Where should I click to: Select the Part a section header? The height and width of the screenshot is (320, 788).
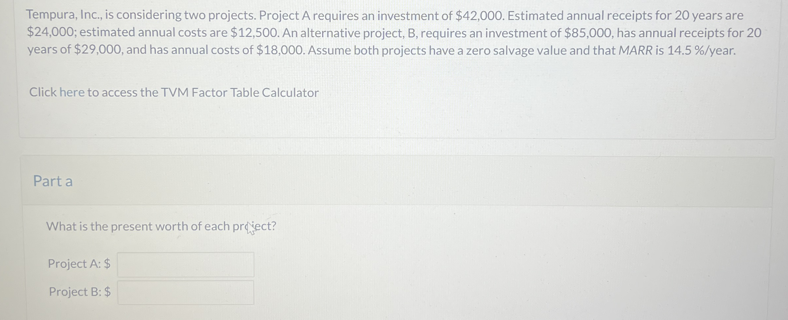(x=52, y=181)
